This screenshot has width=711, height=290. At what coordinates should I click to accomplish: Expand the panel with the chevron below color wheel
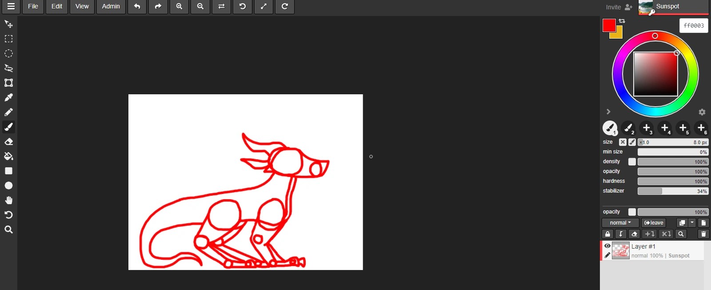[608, 112]
